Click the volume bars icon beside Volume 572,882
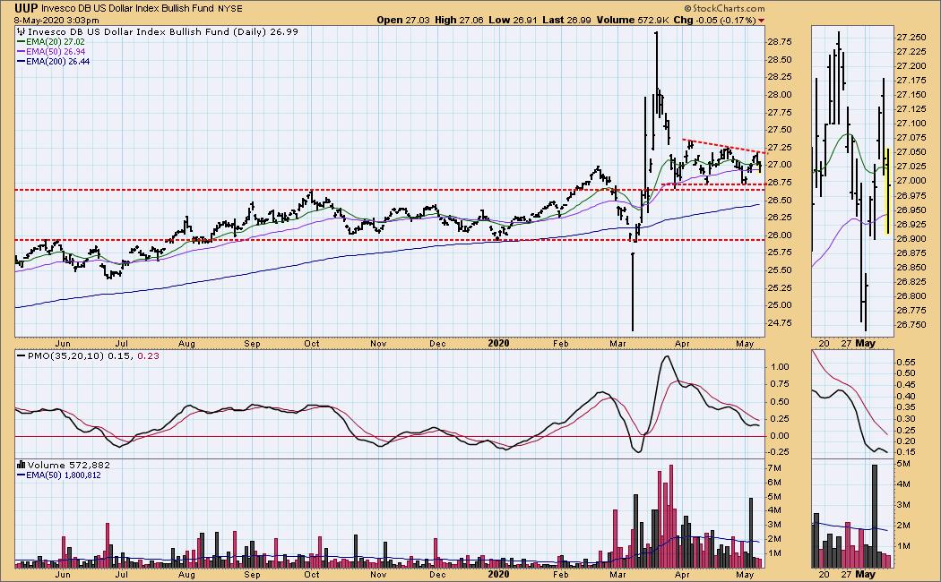 pyautogui.click(x=21, y=465)
